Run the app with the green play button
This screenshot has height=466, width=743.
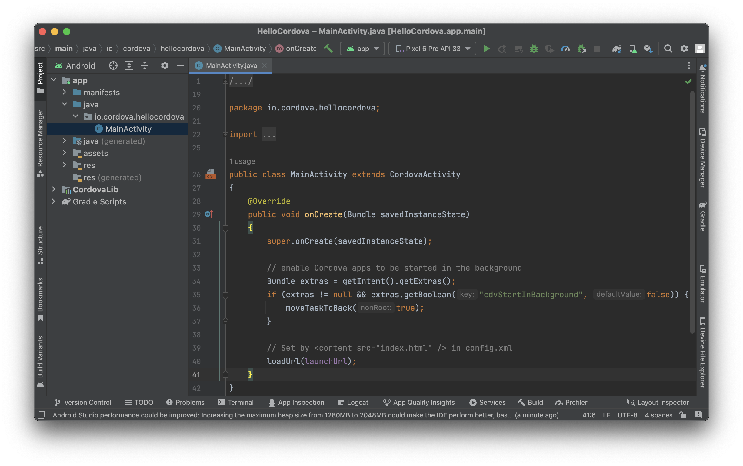[487, 49]
